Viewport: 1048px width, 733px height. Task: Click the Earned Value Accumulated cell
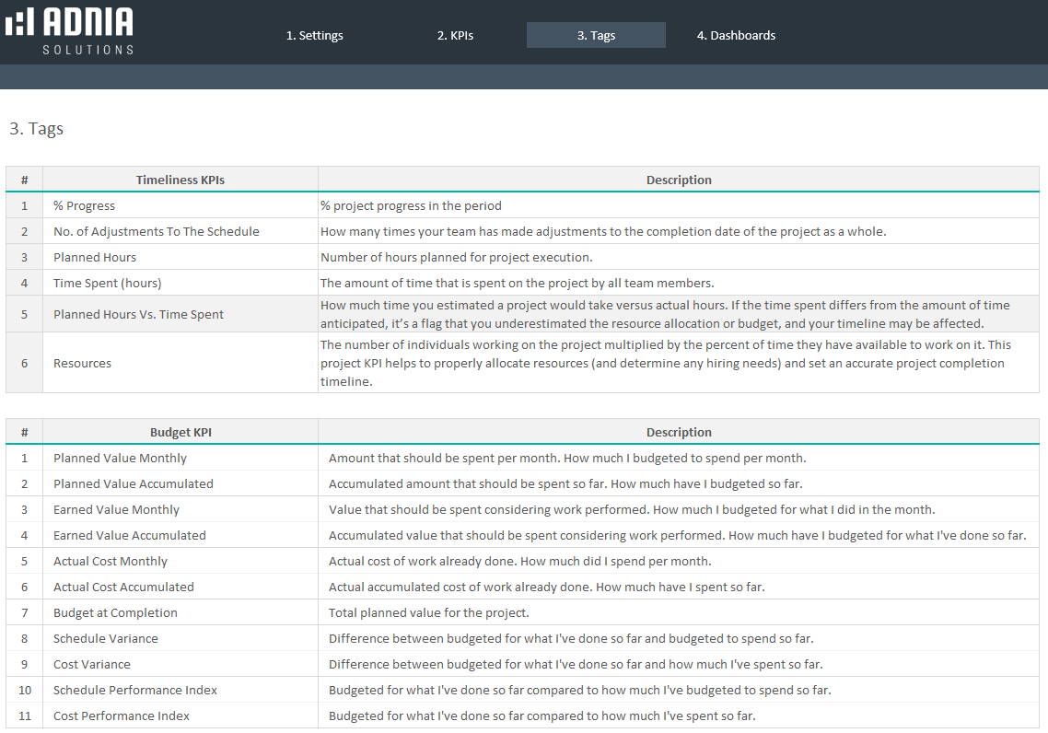tap(130, 535)
